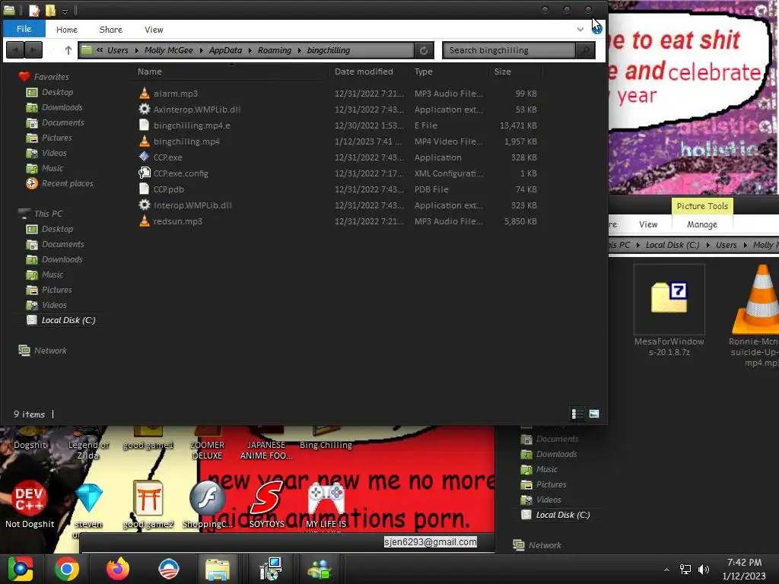Open Manage tab in back window
779x584 pixels.
[702, 224]
